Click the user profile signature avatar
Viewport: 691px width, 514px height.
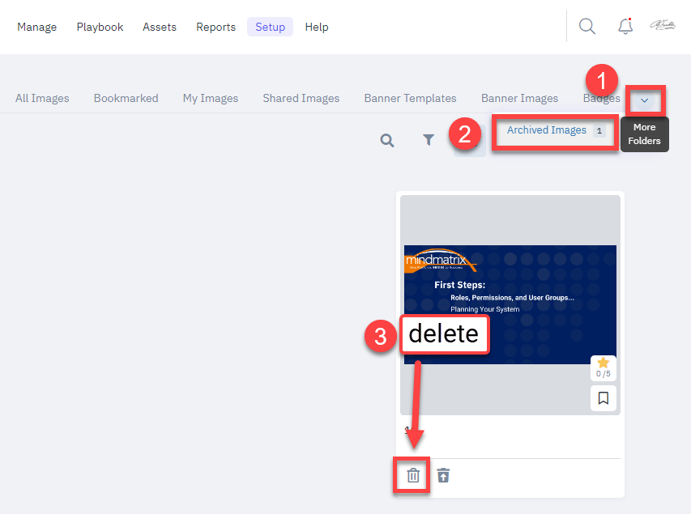coord(662,26)
